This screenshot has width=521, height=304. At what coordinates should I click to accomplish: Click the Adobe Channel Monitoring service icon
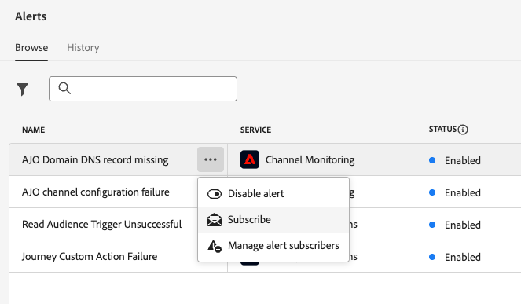[x=250, y=159]
